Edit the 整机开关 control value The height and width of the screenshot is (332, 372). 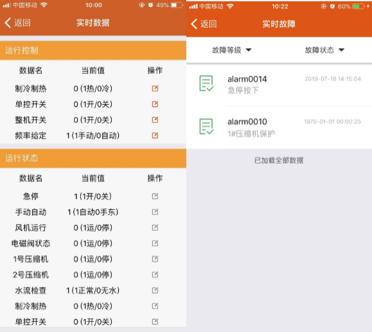[x=155, y=119]
